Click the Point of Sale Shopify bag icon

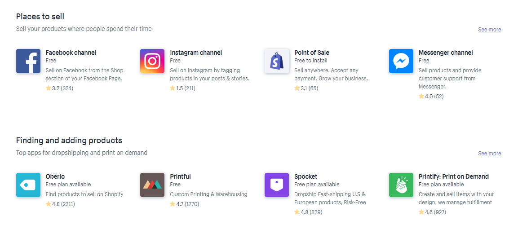(277, 61)
